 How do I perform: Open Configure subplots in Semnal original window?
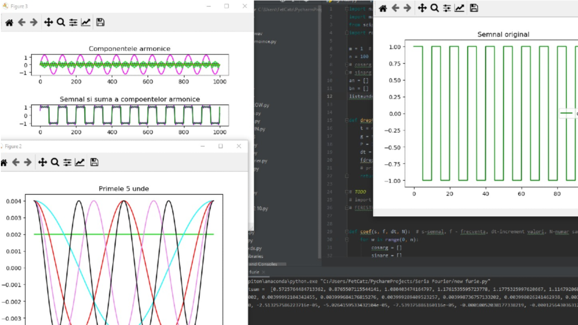[x=447, y=8]
